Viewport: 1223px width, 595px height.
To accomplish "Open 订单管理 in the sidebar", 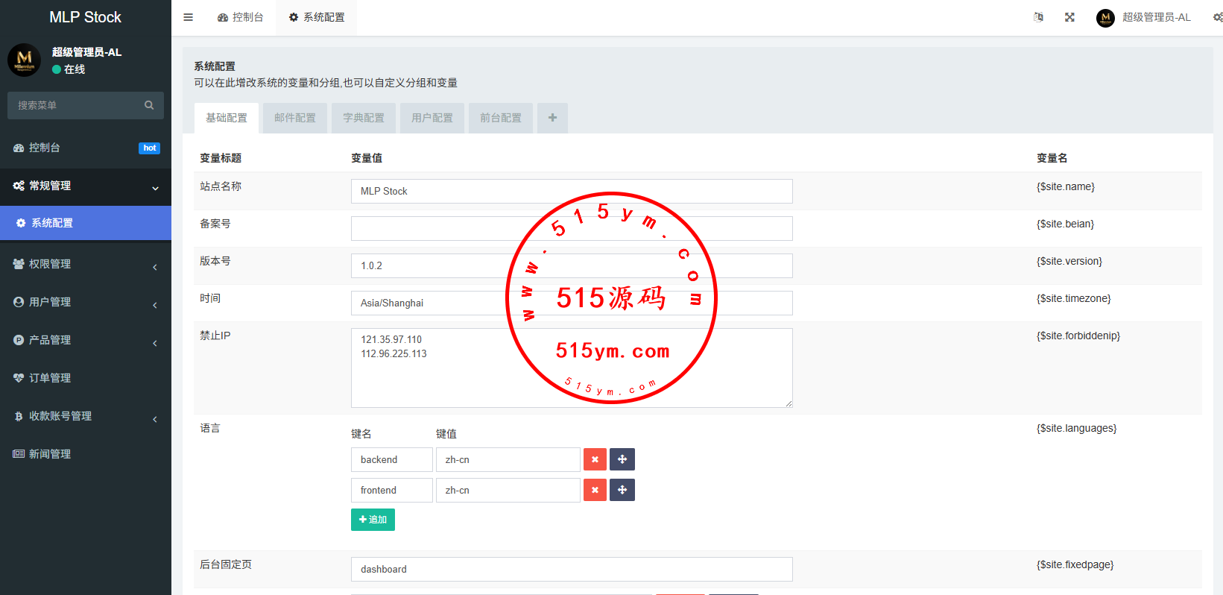I will (x=50, y=378).
